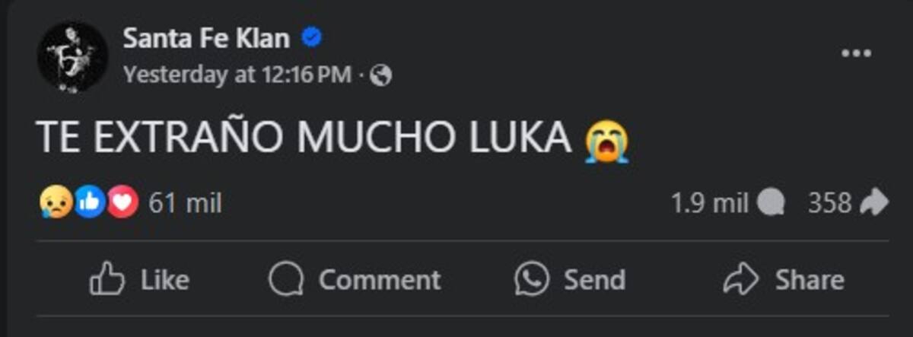Open Santa Fe Klan profile picture

click(x=72, y=56)
